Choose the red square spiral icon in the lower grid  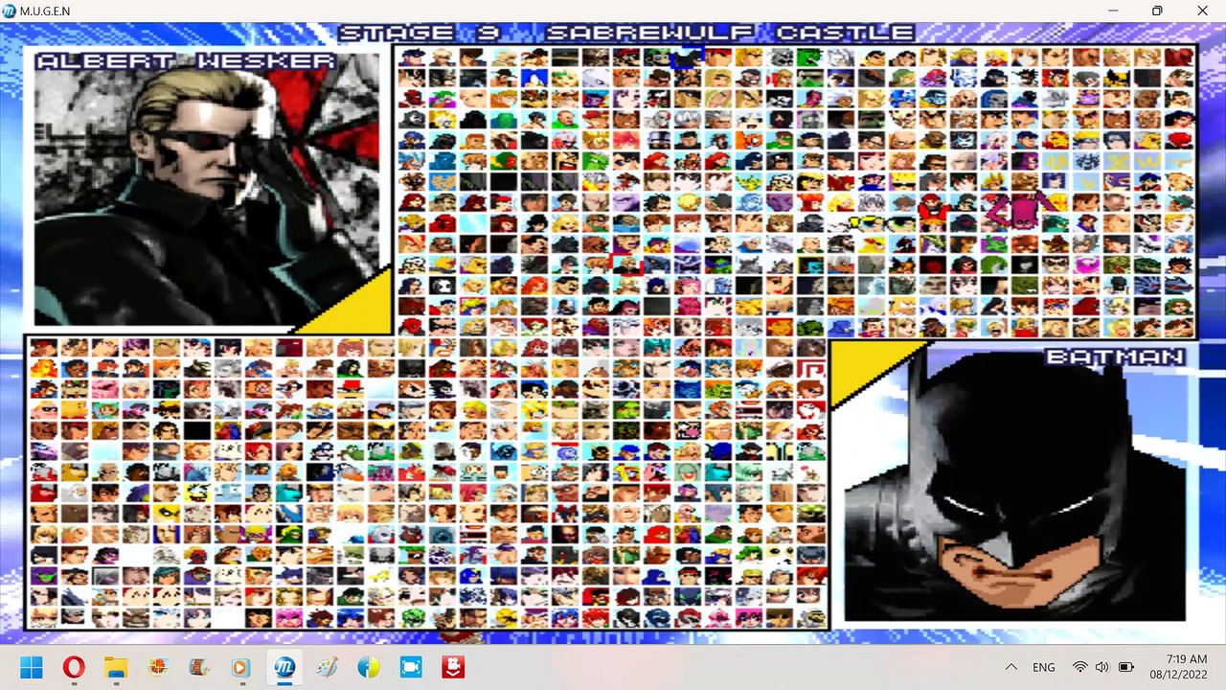click(810, 367)
